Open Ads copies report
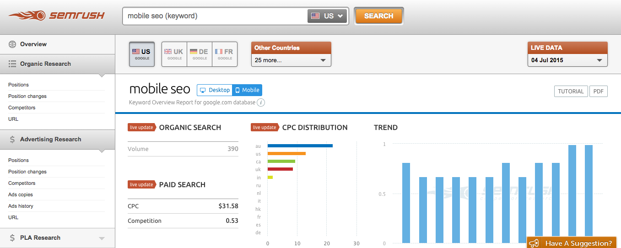The width and height of the screenshot is (621, 248). [21, 194]
